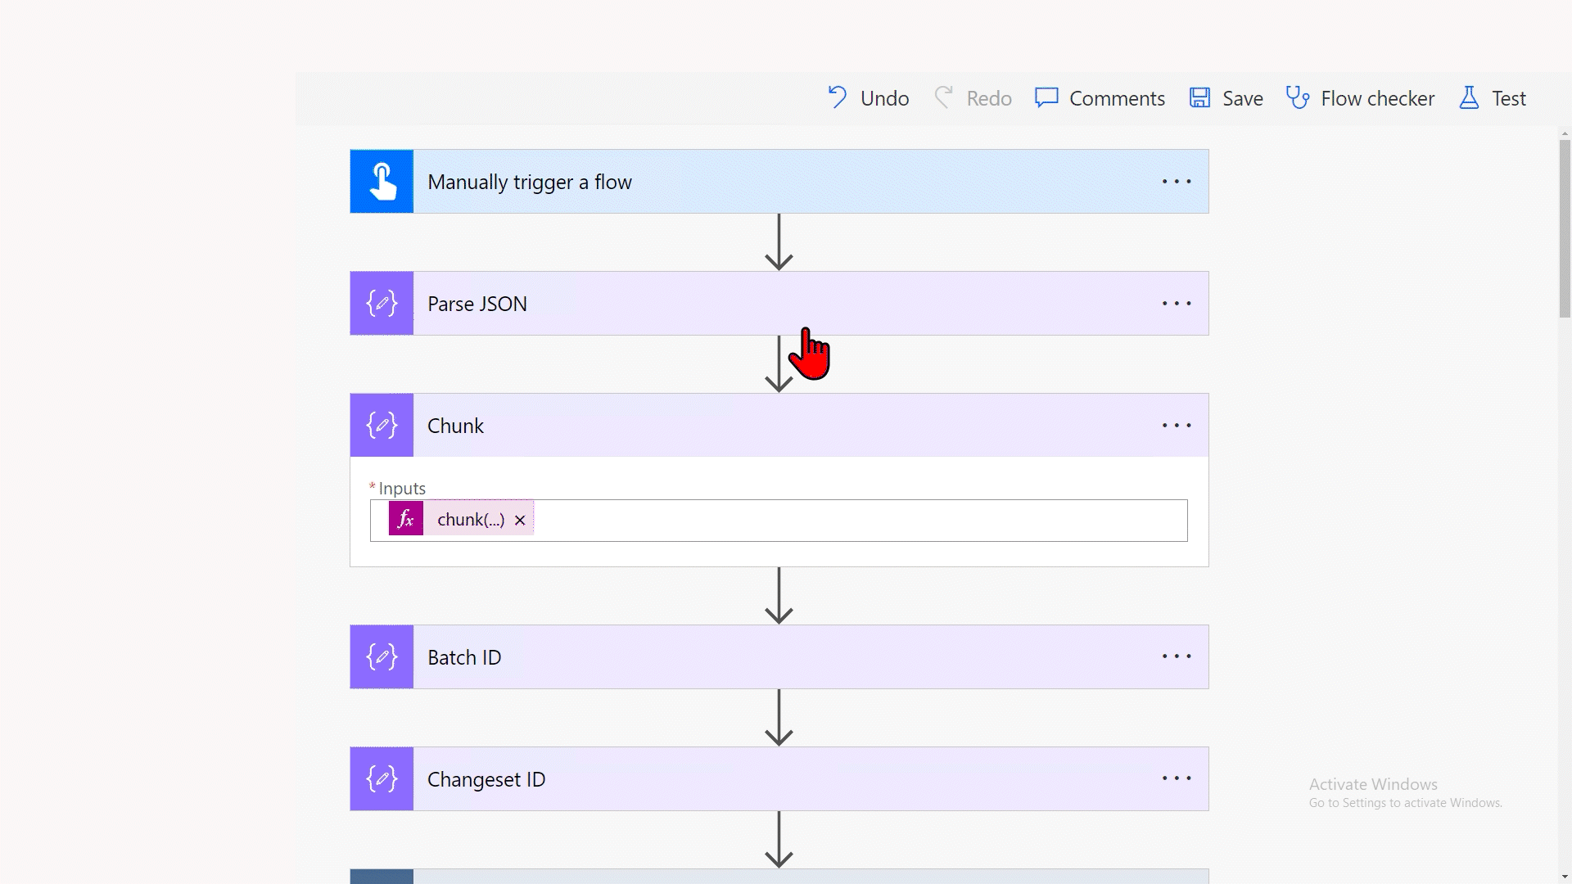Click the Undo arrow icon
This screenshot has height=884, width=1572.
pyautogui.click(x=837, y=98)
